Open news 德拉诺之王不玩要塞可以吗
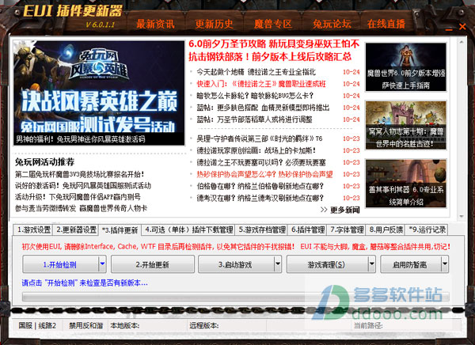 click(260, 163)
